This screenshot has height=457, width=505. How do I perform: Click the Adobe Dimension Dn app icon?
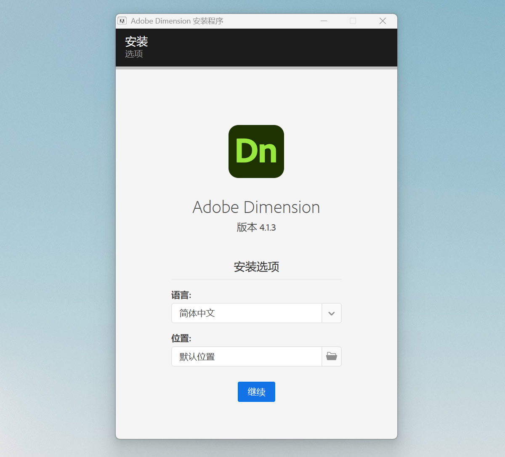[256, 151]
